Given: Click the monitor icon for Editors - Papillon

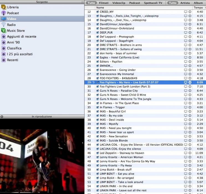Looking at the screenshot, I should (x=185, y=61).
